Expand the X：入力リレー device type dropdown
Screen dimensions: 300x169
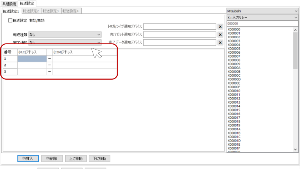click(262, 17)
